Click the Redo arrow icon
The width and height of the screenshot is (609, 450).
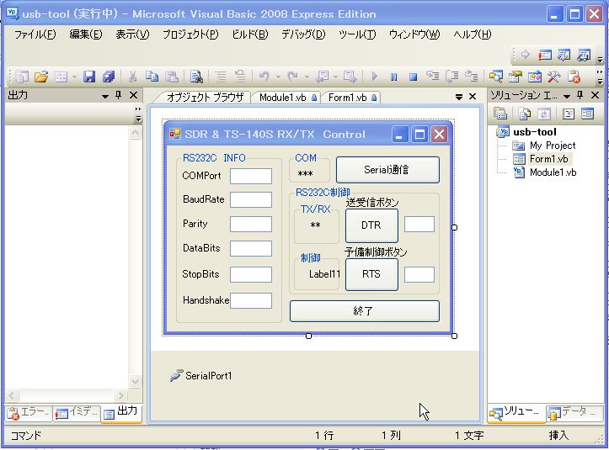293,77
